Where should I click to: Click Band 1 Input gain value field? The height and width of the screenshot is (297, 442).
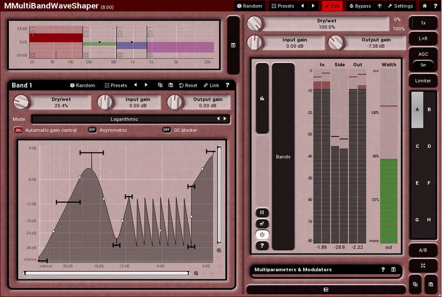click(x=138, y=102)
